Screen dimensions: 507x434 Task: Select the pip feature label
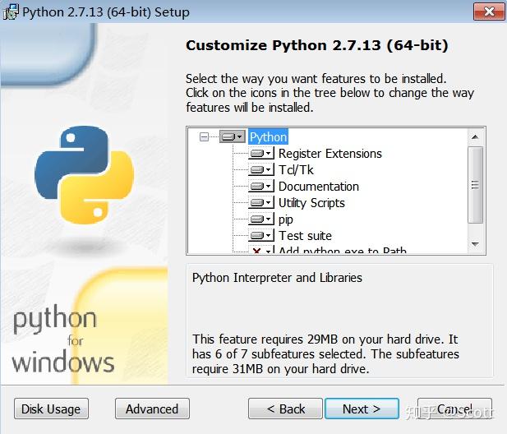tap(285, 219)
